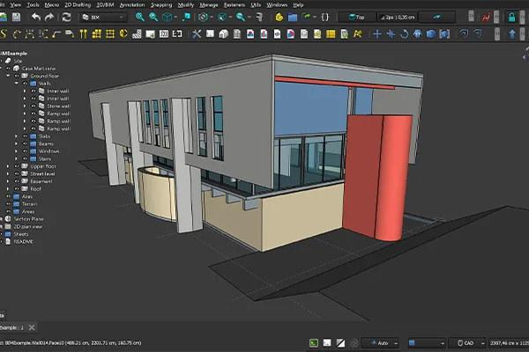The height and width of the screenshot is (352, 529).
Task: Open the Auto snap dropdown in status bar
Action: tap(380, 343)
